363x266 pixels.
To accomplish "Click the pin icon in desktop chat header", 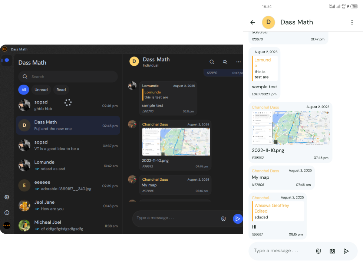I will pos(225,62).
